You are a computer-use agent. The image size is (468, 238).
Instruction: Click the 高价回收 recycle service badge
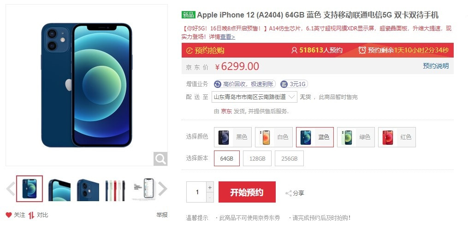pyautogui.click(x=244, y=84)
